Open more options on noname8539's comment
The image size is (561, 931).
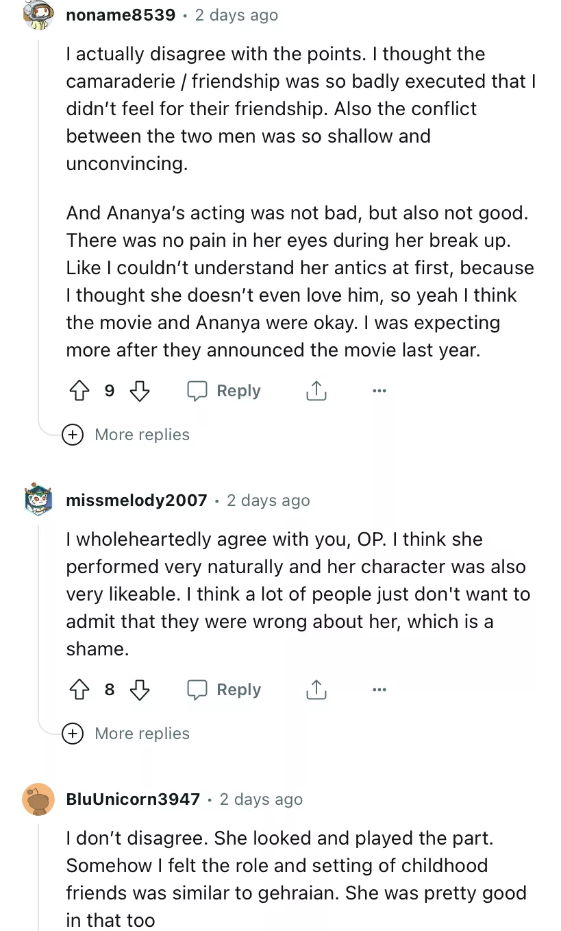[x=379, y=391]
